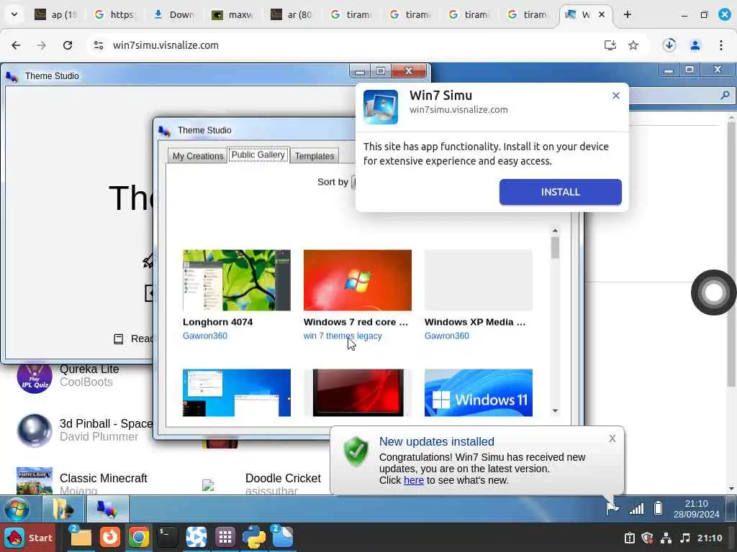Open the Files app in the panel
This screenshot has width=737, height=552.
pyautogui.click(x=81, y=537)
